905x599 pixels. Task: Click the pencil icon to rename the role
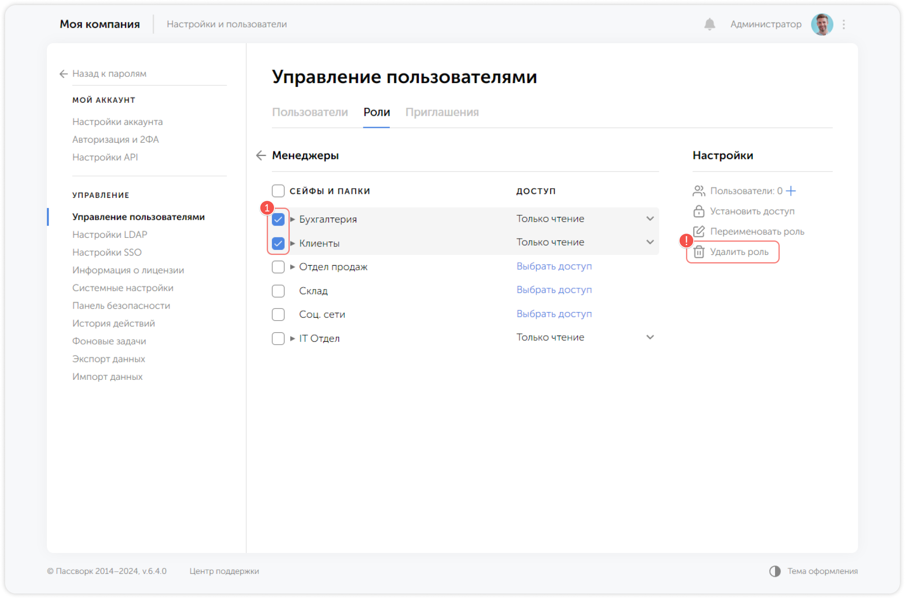pos(699,231)
